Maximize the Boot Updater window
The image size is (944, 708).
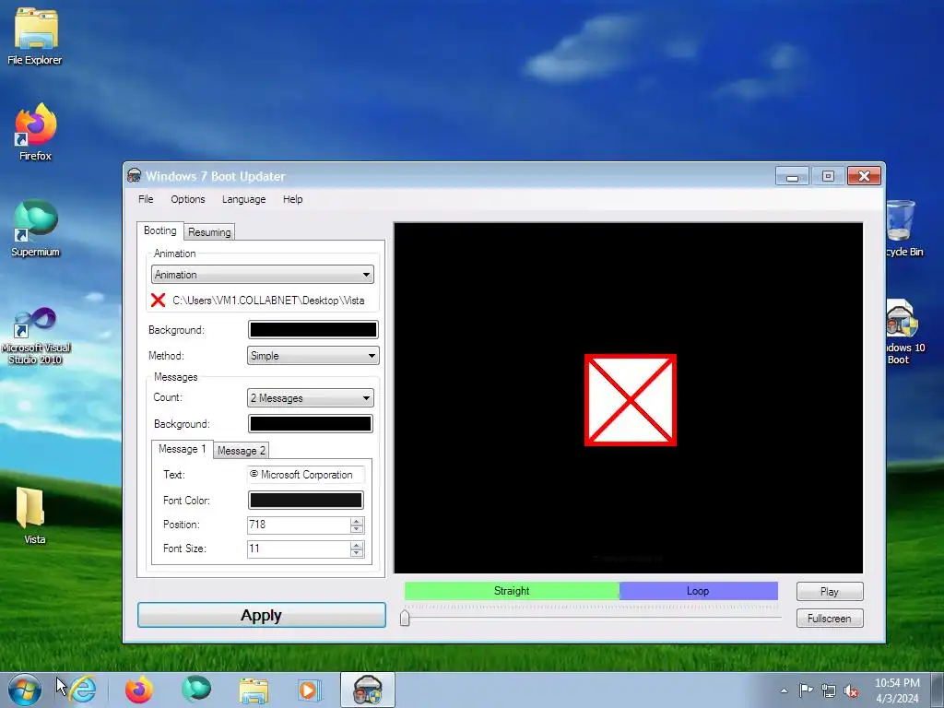(829, 176)
